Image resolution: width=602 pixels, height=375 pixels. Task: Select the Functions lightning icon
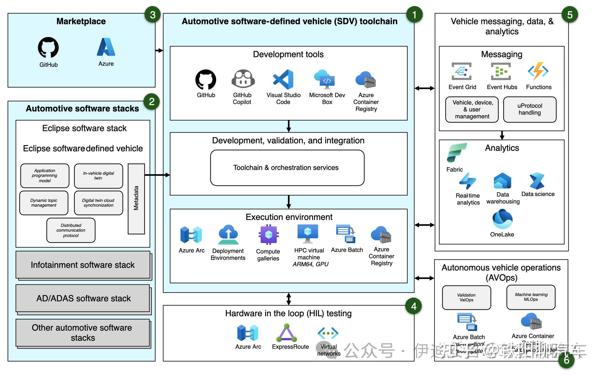tap(538, 71)
